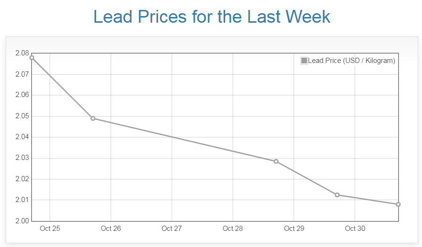Click the Oct 30 x-axis label
This screenshot has height=247, width=422.
[355, 229]
